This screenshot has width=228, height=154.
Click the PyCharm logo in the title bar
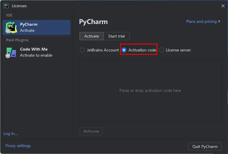[6, 6]
